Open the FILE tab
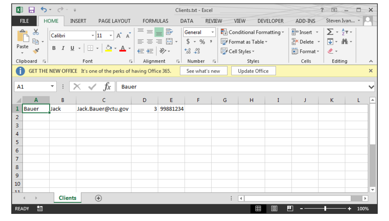 pos(24,21)
